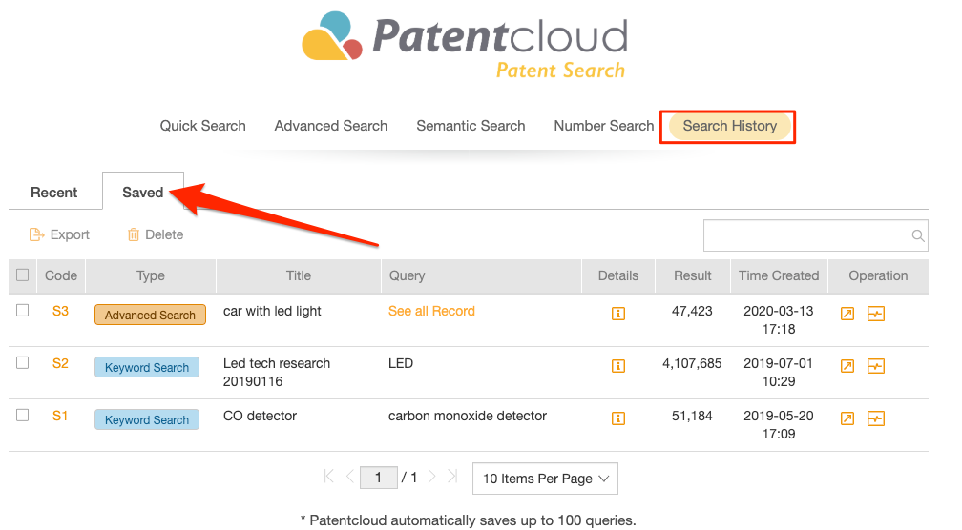
Task: Open the Advanced Search menu item
Action: (x=330, y=126)
